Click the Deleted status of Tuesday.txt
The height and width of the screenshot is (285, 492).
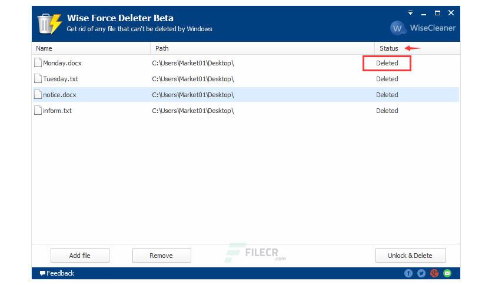click(387, 79)
